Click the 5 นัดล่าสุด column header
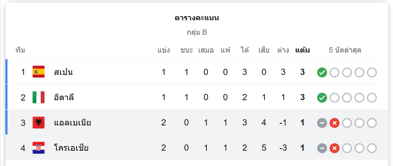Viewport: 393px width, 166px height. [345, 50]
